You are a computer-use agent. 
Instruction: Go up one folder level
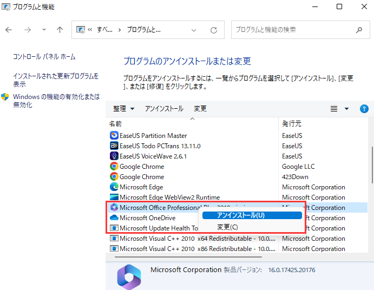(x=60, y=30)
